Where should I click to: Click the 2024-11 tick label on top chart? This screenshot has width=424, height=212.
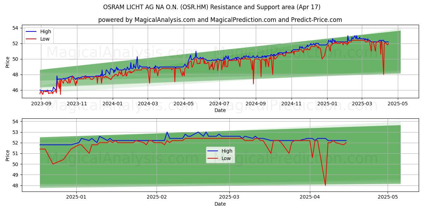coord(291,104)
